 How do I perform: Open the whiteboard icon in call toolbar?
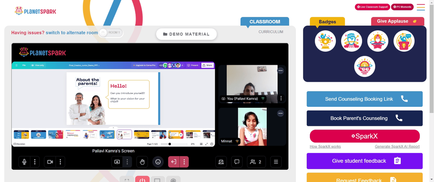coord(221,162)
